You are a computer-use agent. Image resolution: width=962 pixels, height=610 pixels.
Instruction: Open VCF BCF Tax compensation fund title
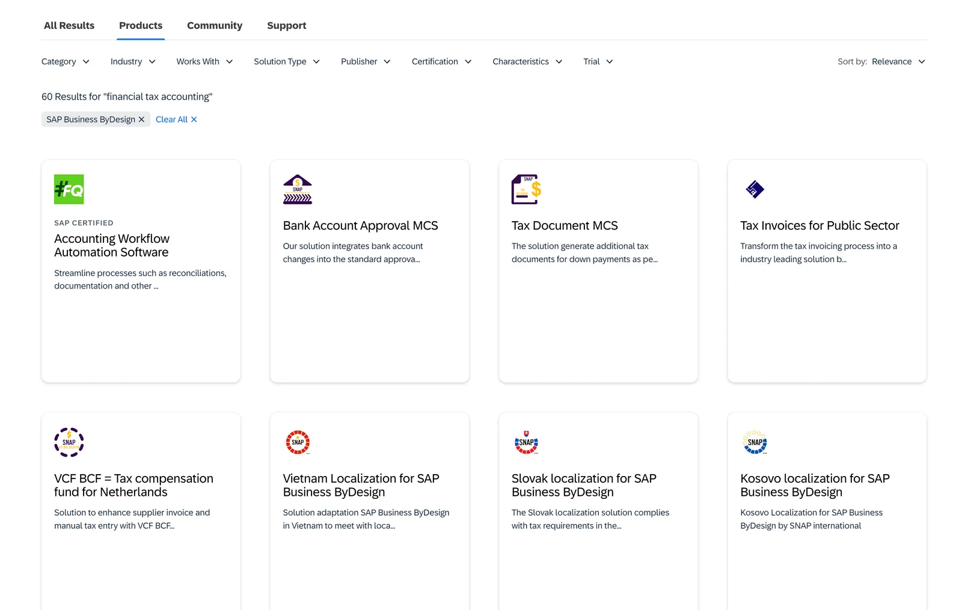(x=133, y=485)
